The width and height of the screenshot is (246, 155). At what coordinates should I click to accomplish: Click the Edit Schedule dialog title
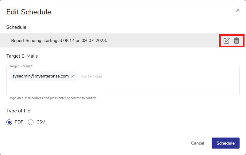tap(29, 12)
